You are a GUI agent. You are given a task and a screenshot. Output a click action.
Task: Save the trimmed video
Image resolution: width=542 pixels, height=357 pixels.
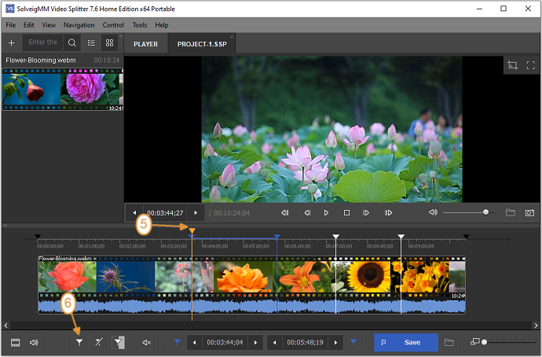tap(406, 343)
